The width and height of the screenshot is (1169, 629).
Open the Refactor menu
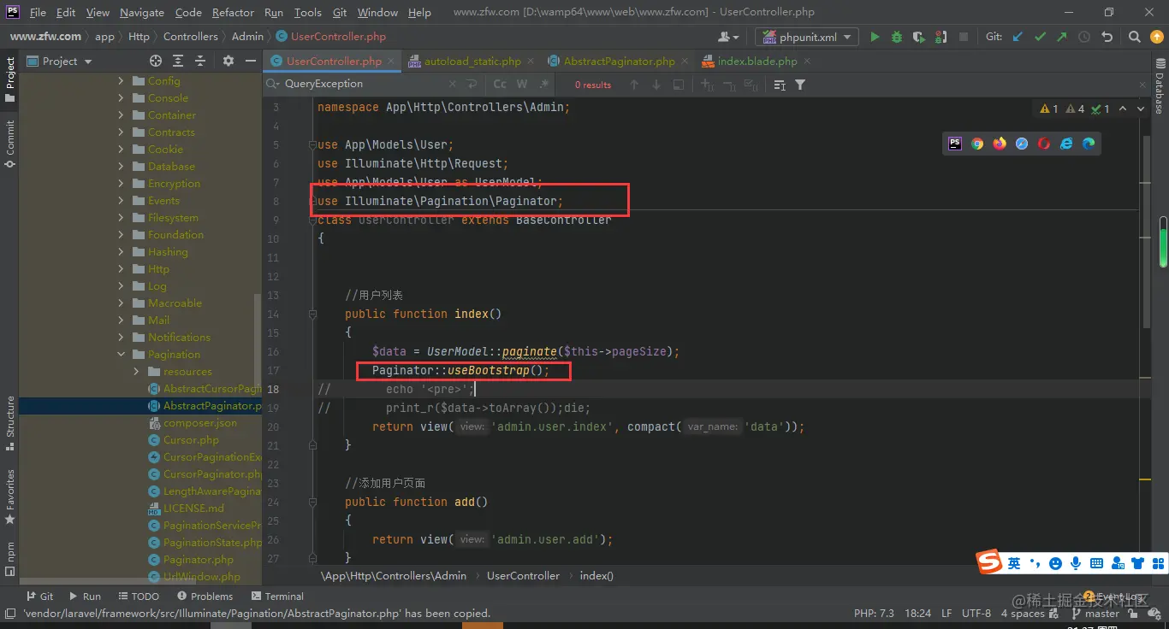[x=233, y=12]
